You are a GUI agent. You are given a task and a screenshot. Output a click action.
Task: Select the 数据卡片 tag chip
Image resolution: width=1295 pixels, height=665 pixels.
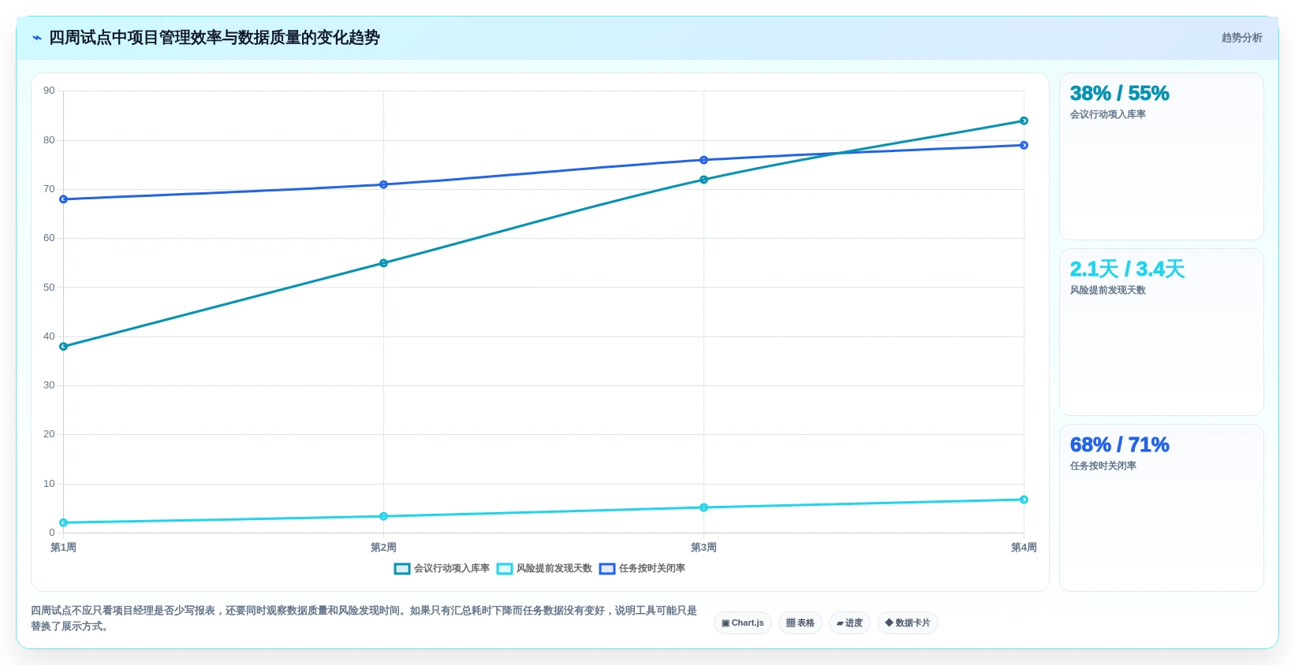pos(908,622)
